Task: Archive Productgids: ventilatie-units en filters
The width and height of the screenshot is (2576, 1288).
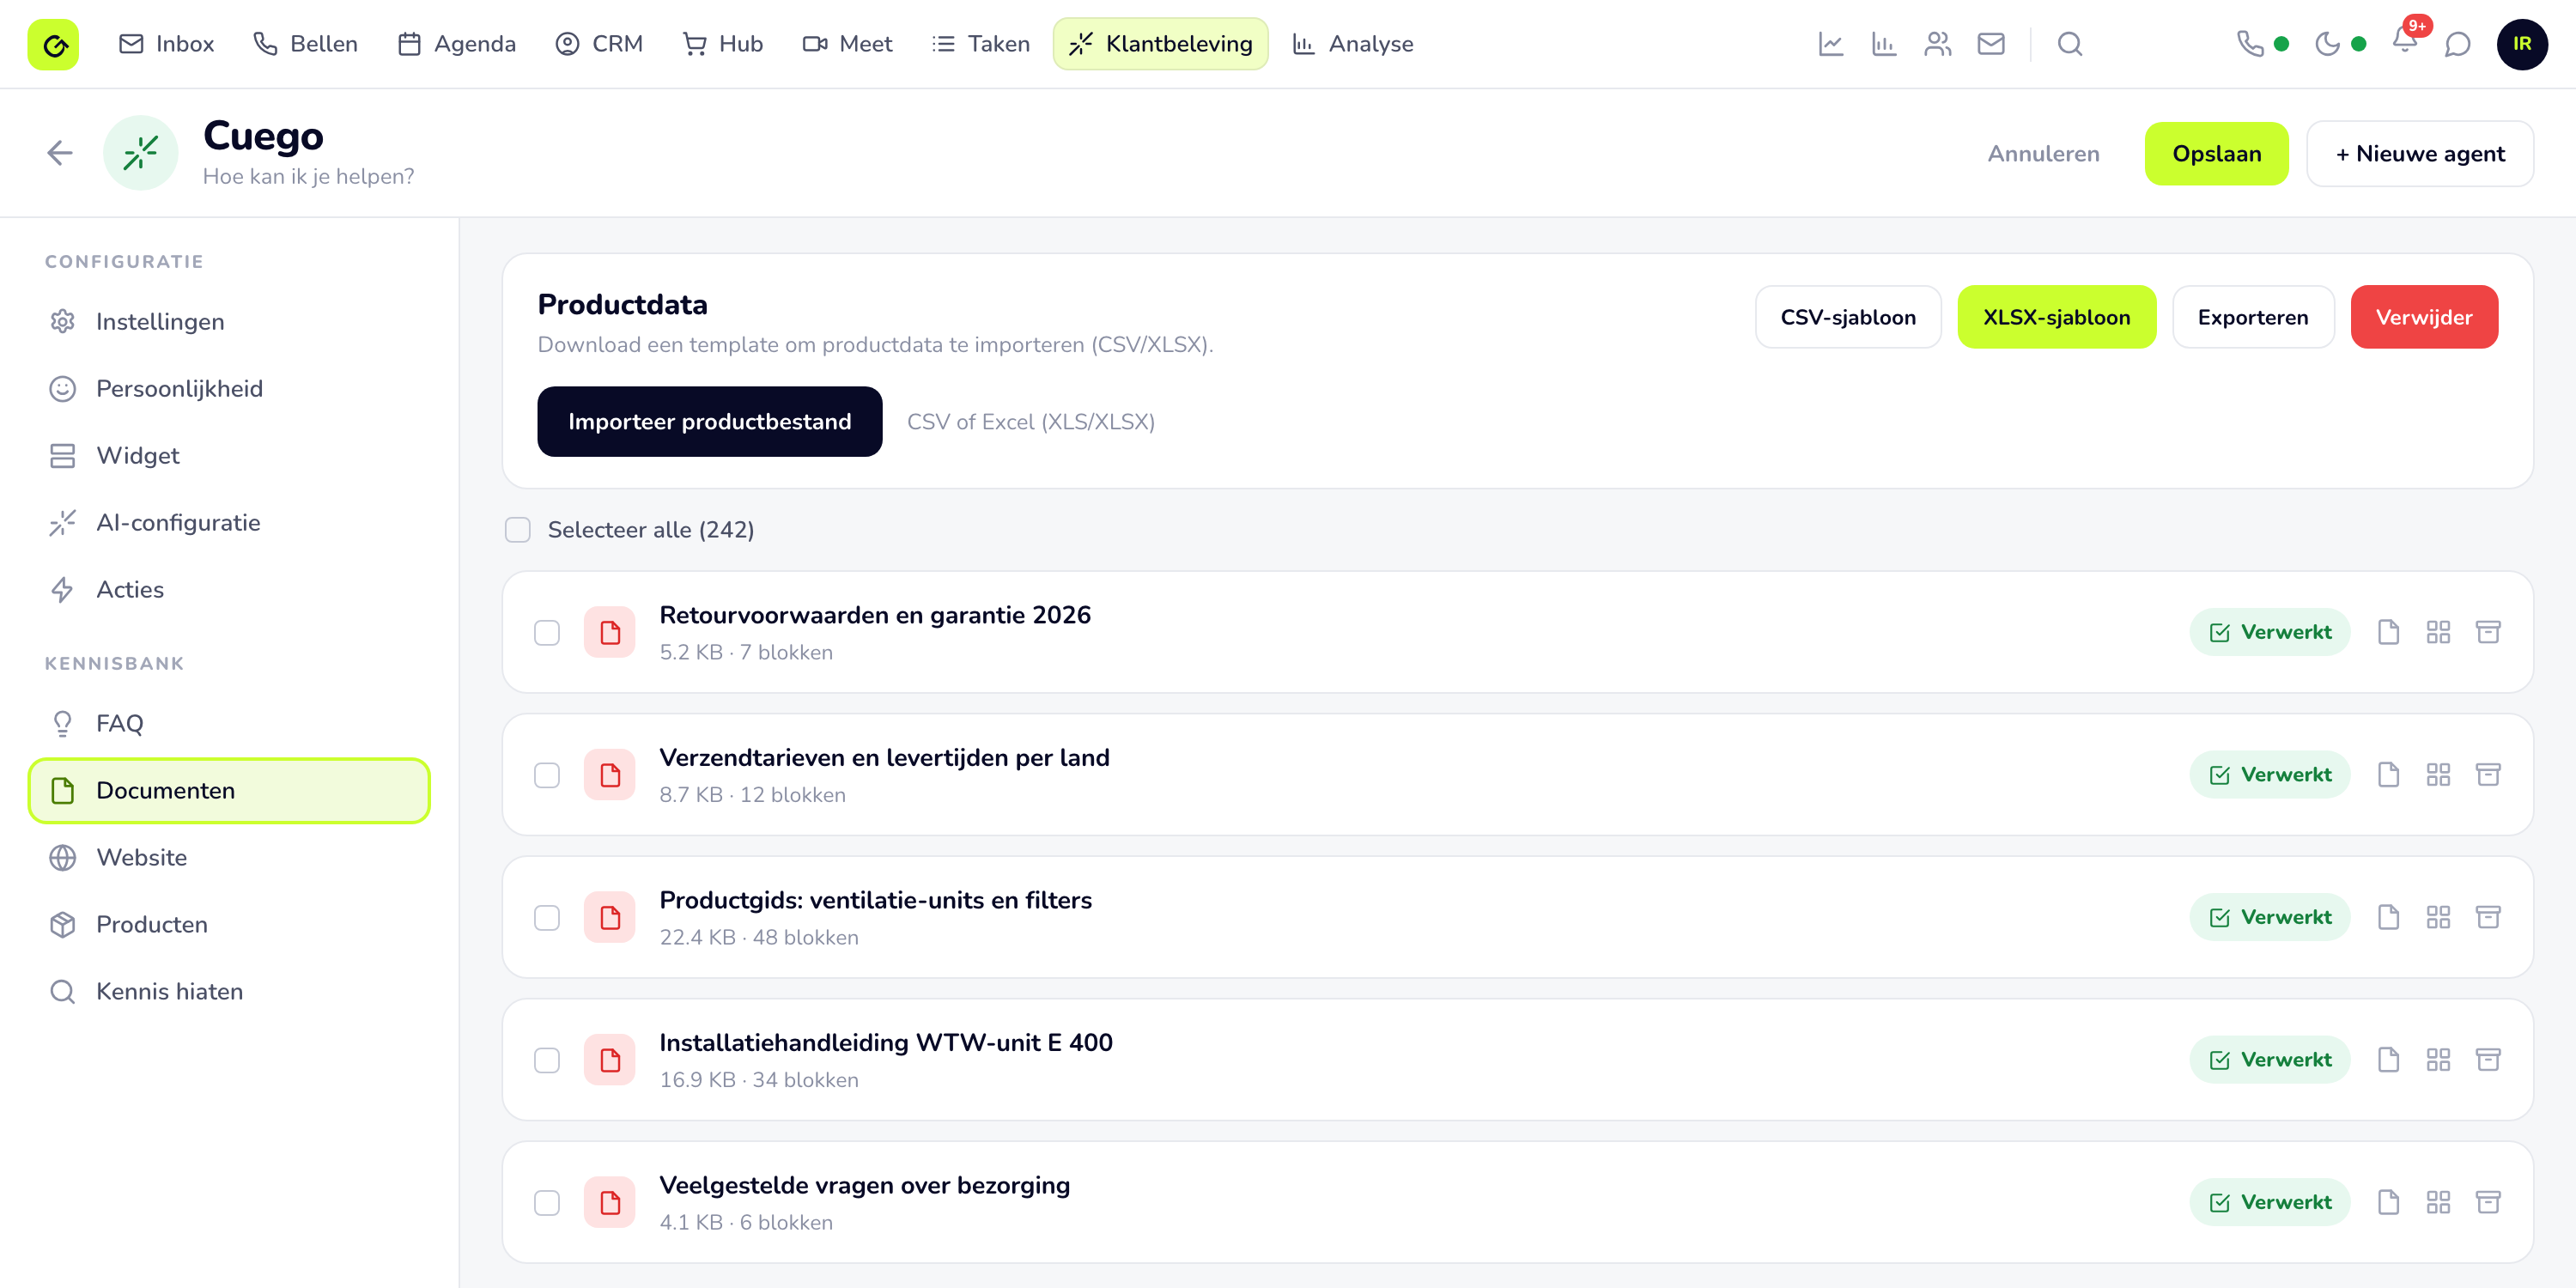Action: click(2488, 917)
